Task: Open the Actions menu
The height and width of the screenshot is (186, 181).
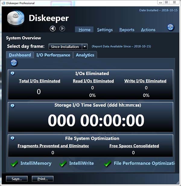Action: pyautogui.click(x=148, y=30)
